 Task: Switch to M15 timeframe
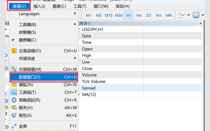(109, 15)
